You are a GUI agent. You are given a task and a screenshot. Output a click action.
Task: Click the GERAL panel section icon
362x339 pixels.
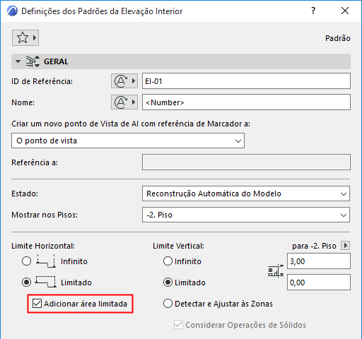point(33,61)
